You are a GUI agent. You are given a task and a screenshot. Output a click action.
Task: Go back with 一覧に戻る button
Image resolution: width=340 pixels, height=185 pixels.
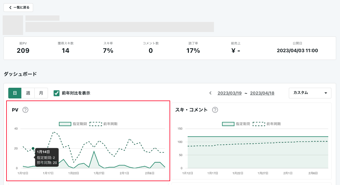(18, 8)
